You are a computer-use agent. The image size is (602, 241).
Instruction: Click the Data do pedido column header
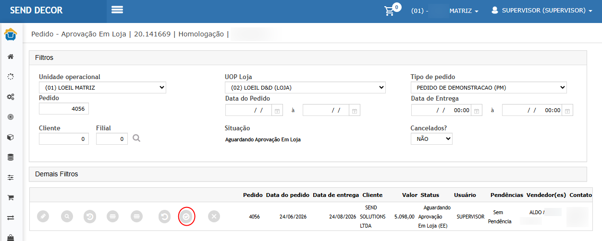pyautogui.click(x=287, y=195)
